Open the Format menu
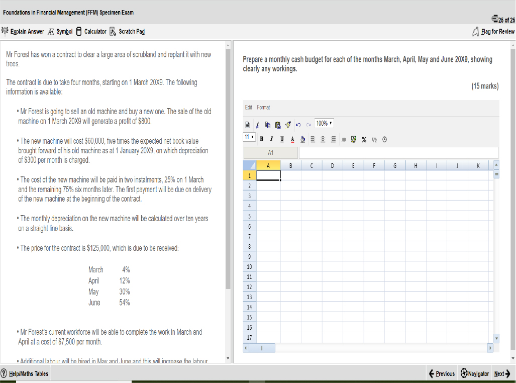 coord(263,108)
